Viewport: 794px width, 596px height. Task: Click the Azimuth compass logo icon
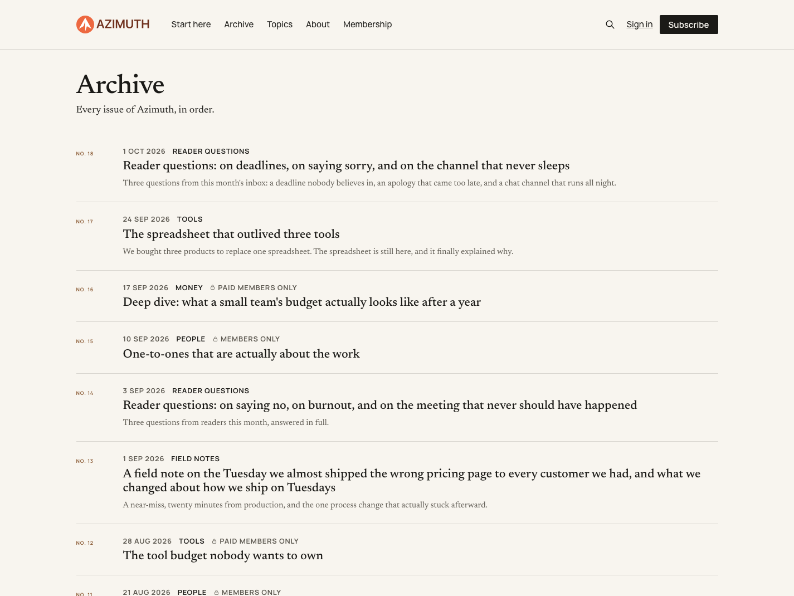pos(85,25)
